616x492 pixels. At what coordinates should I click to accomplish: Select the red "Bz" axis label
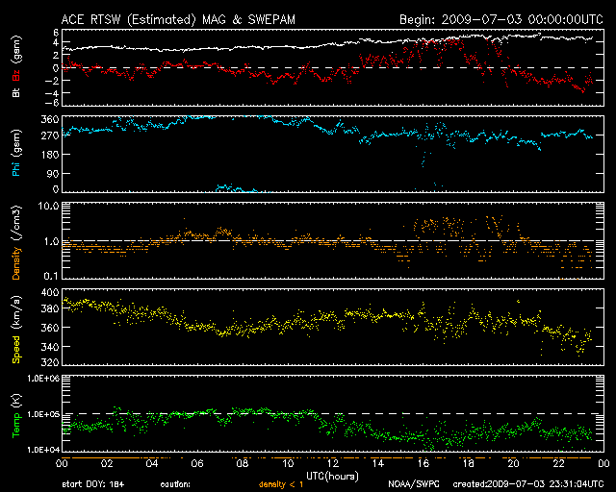coord(16,74)
